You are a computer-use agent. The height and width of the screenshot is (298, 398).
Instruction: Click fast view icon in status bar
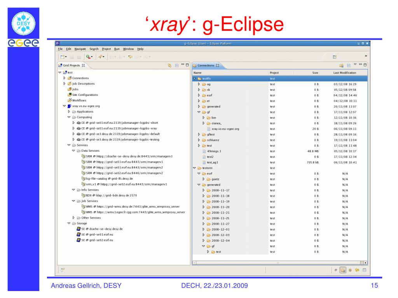coord(63,270)
